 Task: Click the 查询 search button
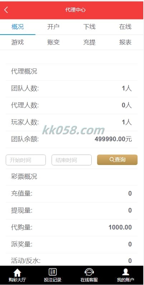point(117,160)
